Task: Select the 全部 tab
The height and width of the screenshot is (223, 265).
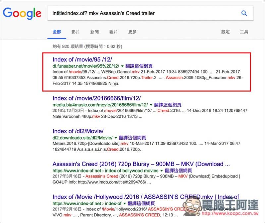Action: [x=57, y=32]
